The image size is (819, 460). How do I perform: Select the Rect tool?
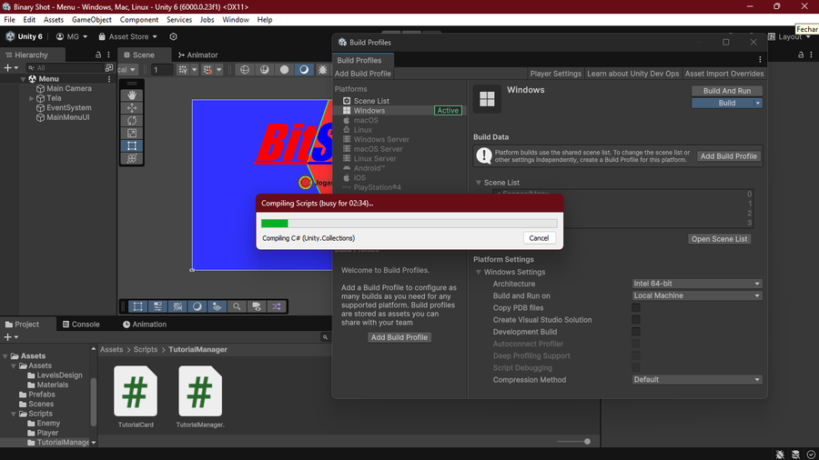tap(132, 145)
